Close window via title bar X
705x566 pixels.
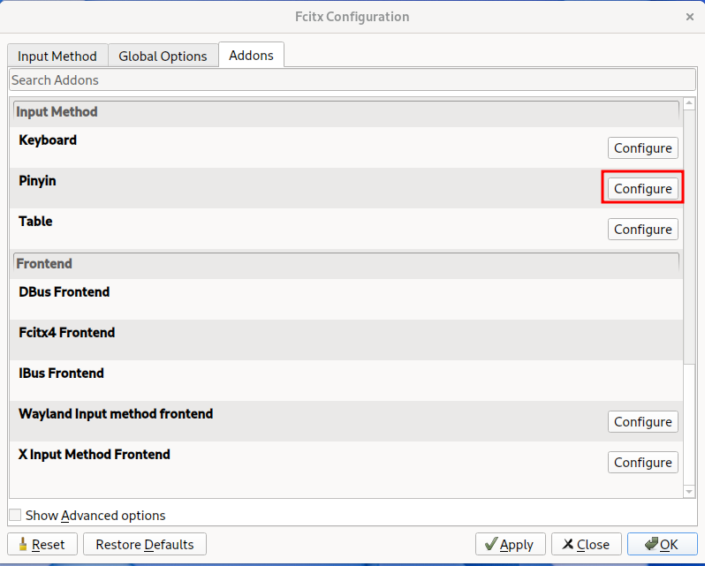(689, 17)
